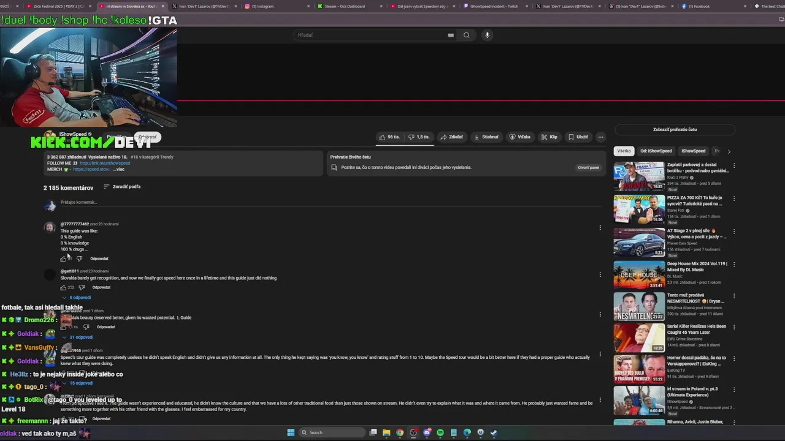
Task: Like the video with 96 tis. likes
Action: pos(390,137)
